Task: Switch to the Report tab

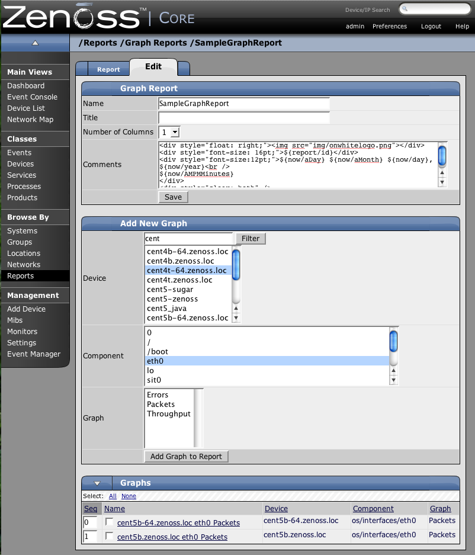Action: point(108,69)
